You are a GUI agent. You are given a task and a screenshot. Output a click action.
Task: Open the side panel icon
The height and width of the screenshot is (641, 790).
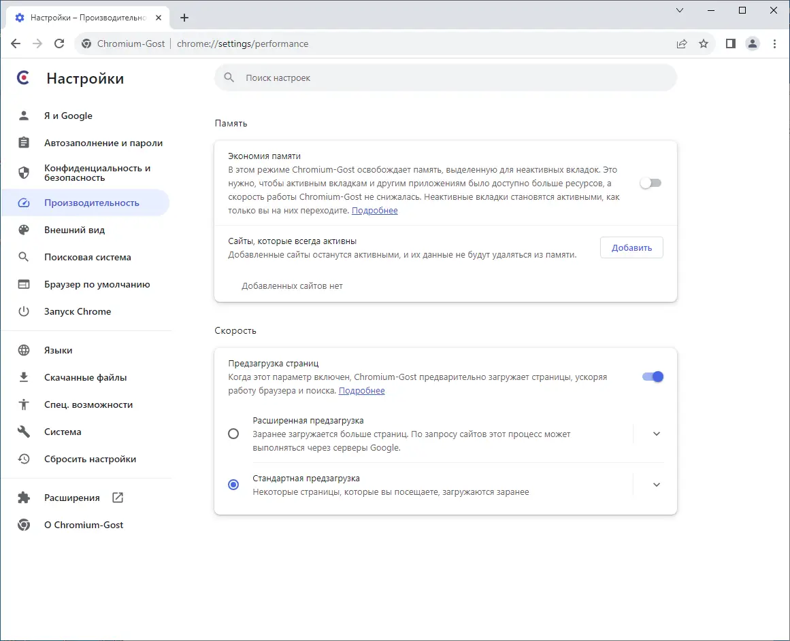[x=731, y=44]
